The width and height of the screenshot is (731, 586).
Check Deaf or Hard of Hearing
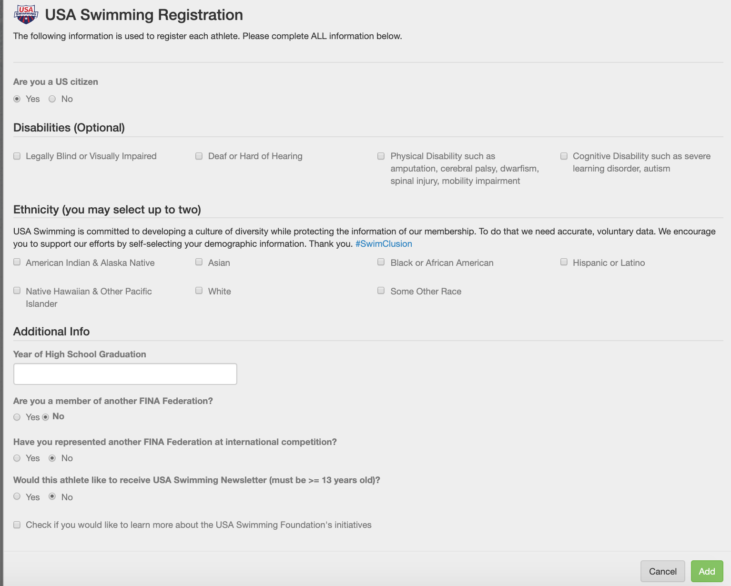pos(199,156)
